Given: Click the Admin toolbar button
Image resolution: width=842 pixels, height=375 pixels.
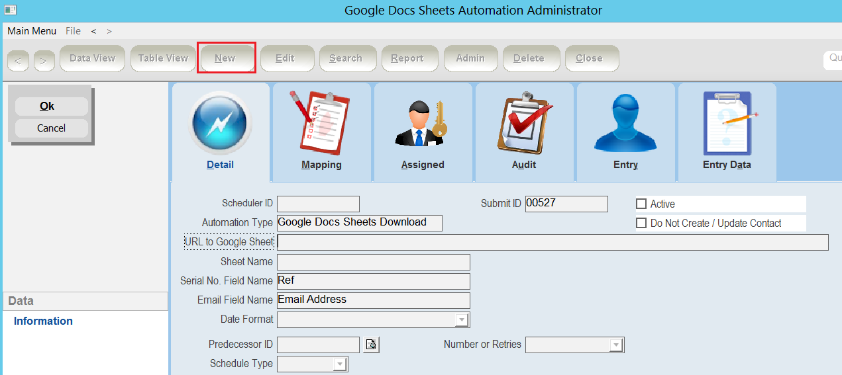Looking at the screenshot, I should (470, 58).
